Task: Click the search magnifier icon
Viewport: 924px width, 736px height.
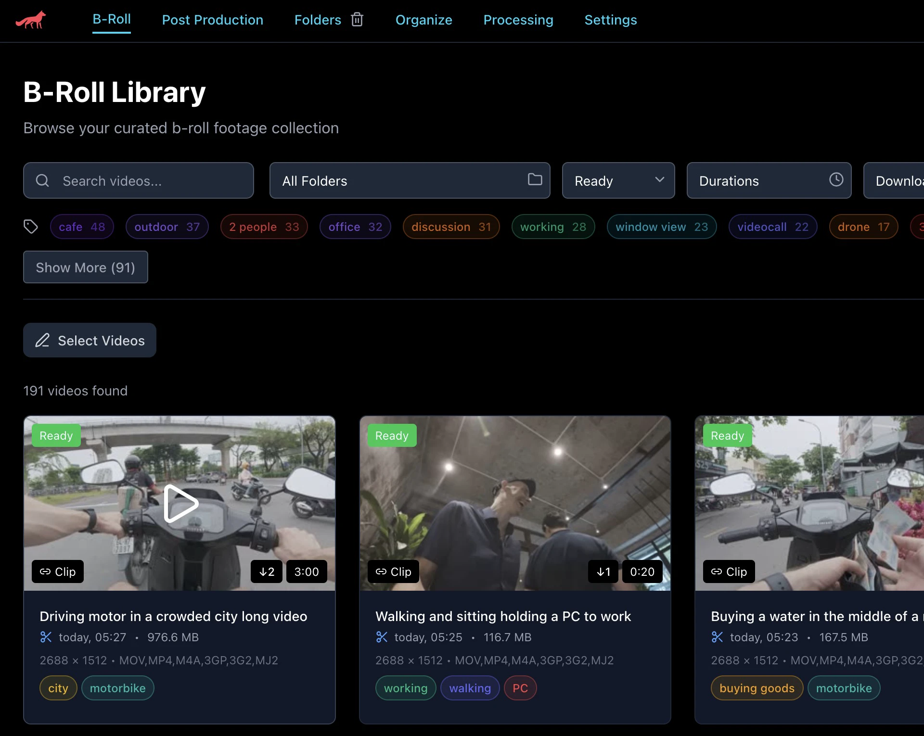Action: point(42,180)
